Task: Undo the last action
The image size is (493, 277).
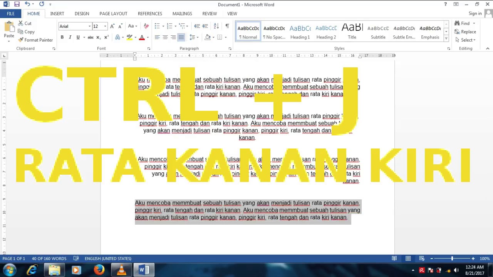Action: pyautogui.click(x=27, y=4)
